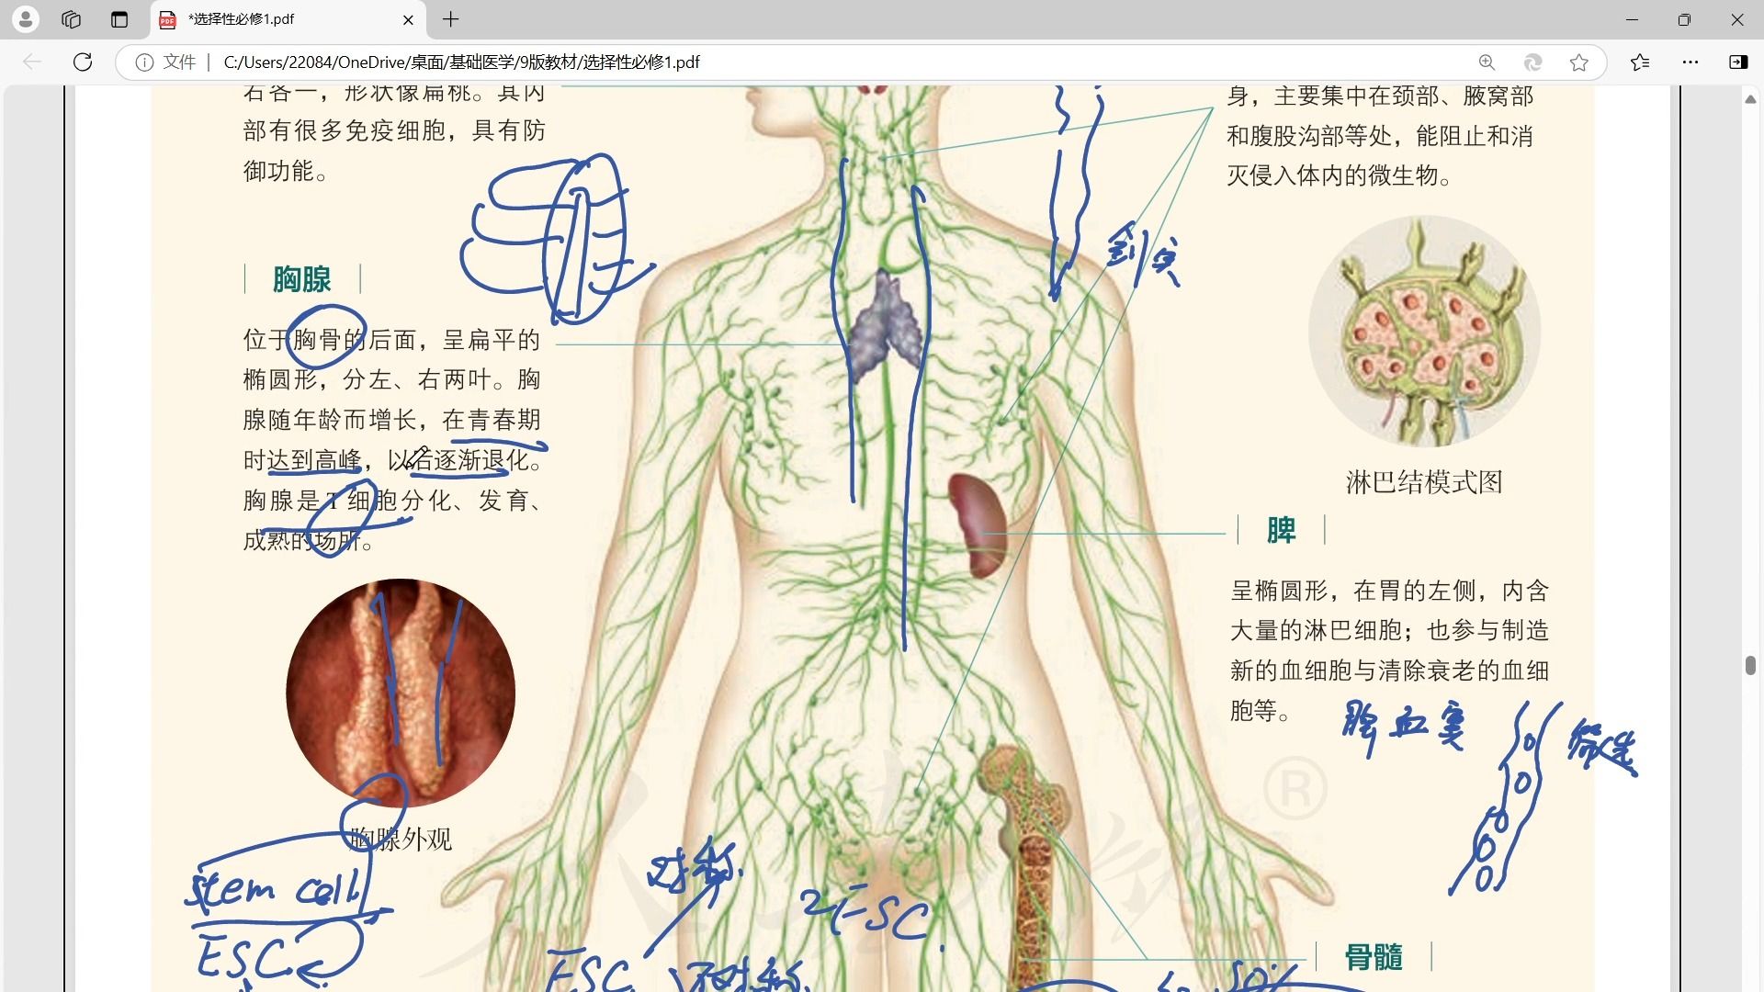Viewport: 1764px width, 992px height.
Task: View site information icon for 文件
Action: click(144, 62)
